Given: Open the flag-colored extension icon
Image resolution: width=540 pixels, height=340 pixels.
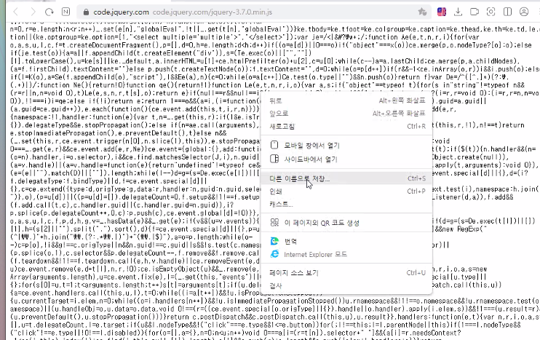Looking at the screenshot, I should click(x=442, y=12).
